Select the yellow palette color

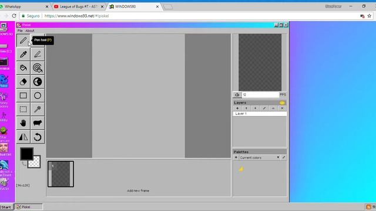click(x=241, y=169)
